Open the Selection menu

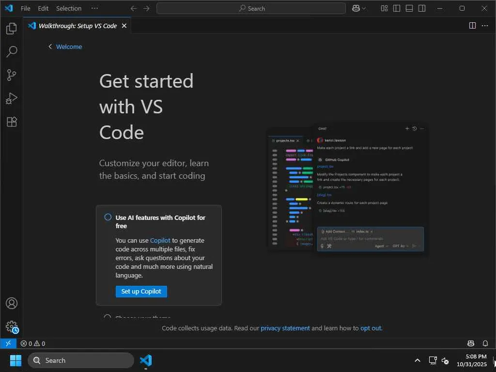[69, 9]
